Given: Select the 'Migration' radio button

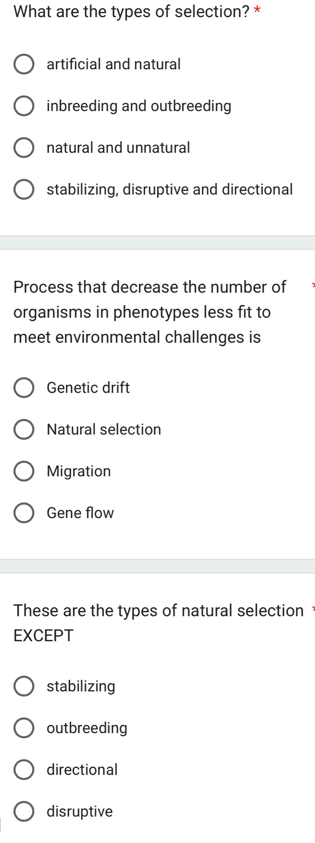Looking at the screenshot, I should [x=25, y=471].
